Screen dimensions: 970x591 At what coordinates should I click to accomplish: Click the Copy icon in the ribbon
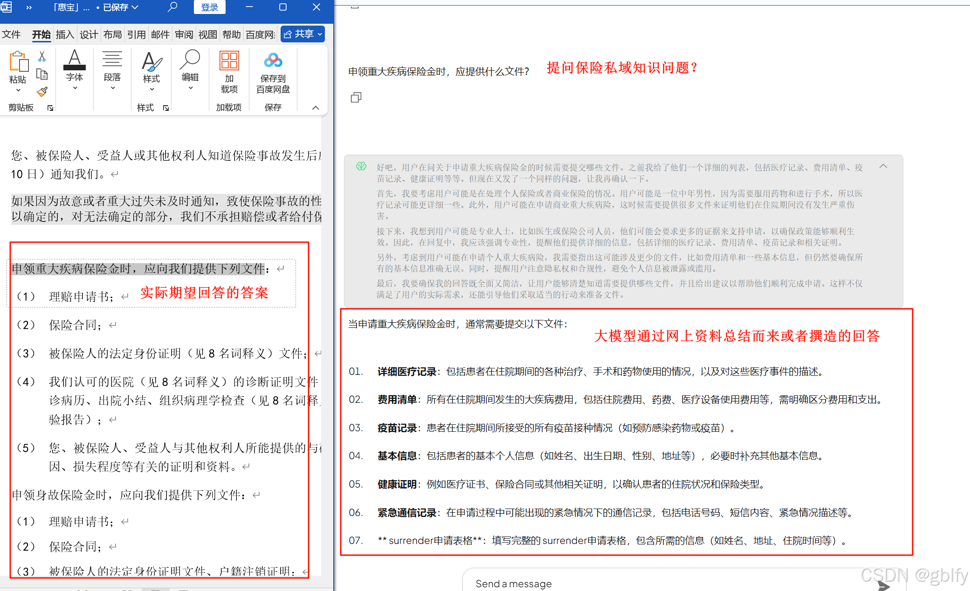(42, 74)
